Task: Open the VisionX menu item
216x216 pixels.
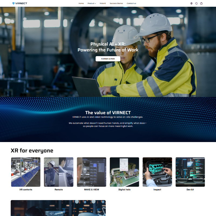Action: 103,4
